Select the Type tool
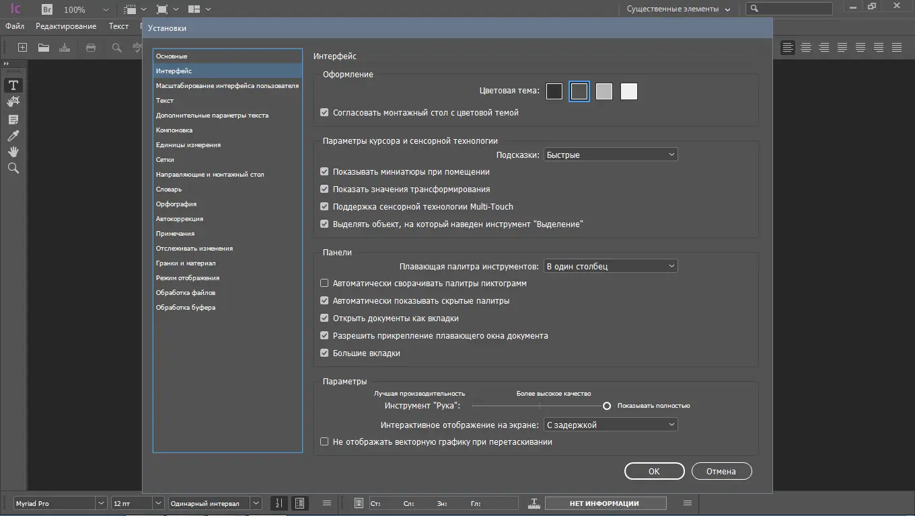The height and width of the screenshot is (516, 915). pos(13,85)
